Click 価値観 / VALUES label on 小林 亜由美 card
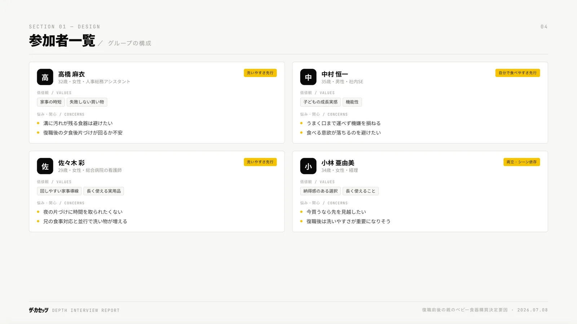 317,182
